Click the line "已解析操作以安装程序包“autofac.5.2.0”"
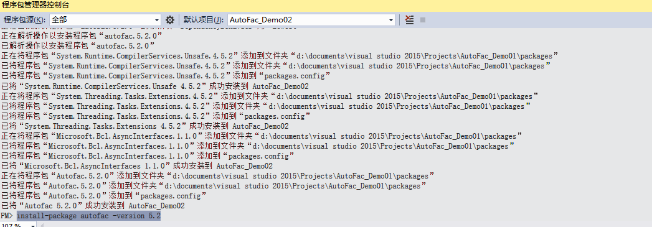This screenshot has height=227, width=652. (78, 45)
